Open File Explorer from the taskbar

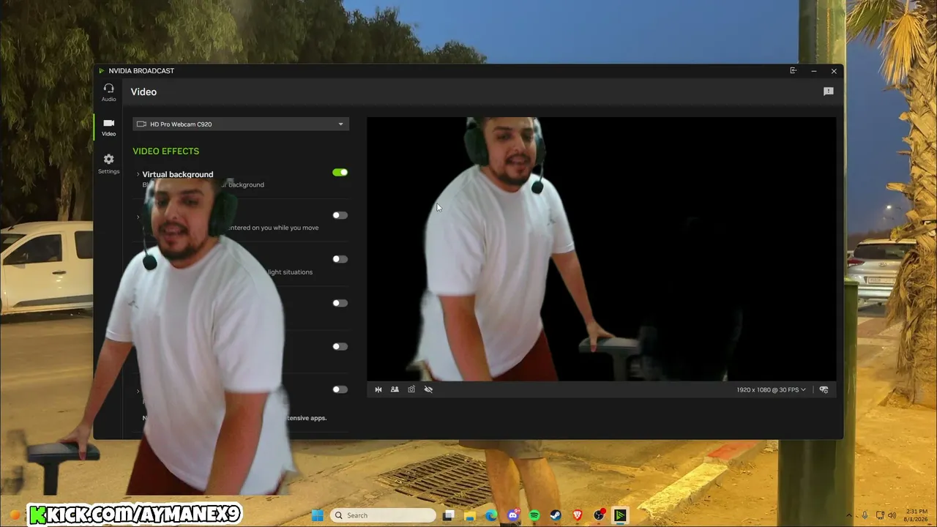[470, 515]
